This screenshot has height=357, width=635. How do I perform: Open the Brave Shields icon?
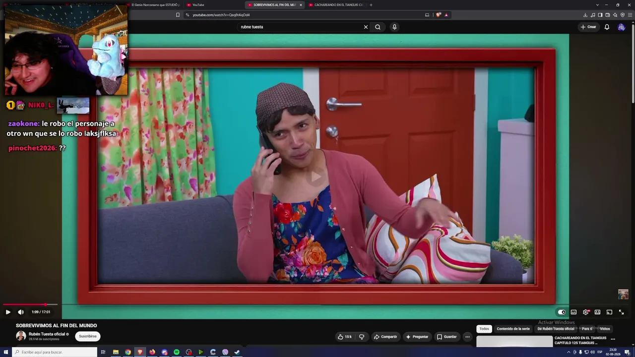(x=439, y=15)
